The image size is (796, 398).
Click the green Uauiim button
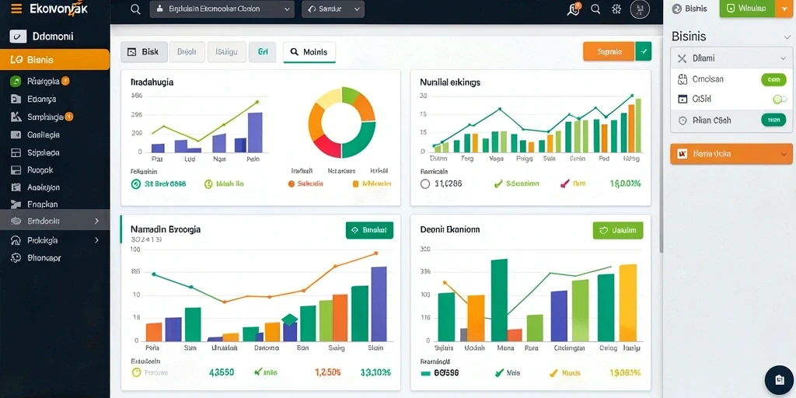(618, 230)
